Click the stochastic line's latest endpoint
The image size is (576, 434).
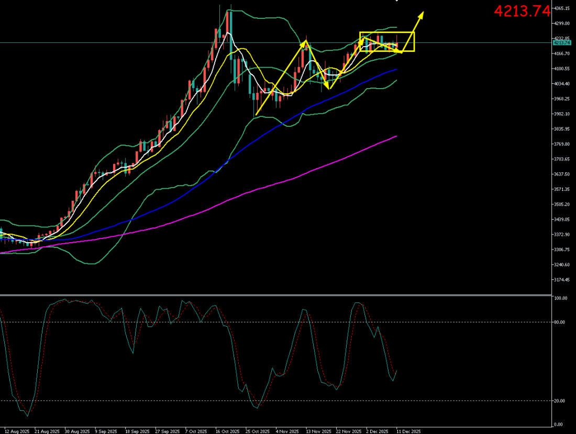(x=397, y=370)
